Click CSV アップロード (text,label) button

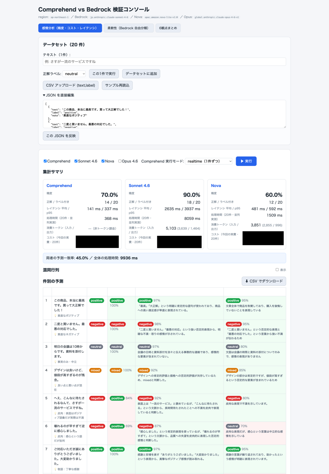(x=71, y=85)
